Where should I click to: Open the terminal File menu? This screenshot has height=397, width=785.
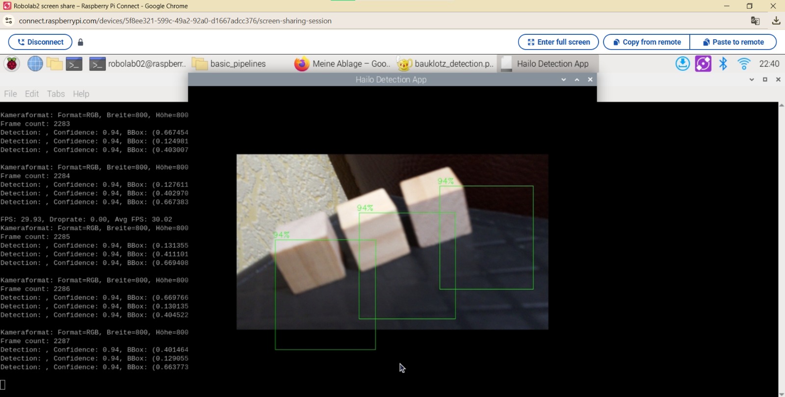(x=10, y=94)
